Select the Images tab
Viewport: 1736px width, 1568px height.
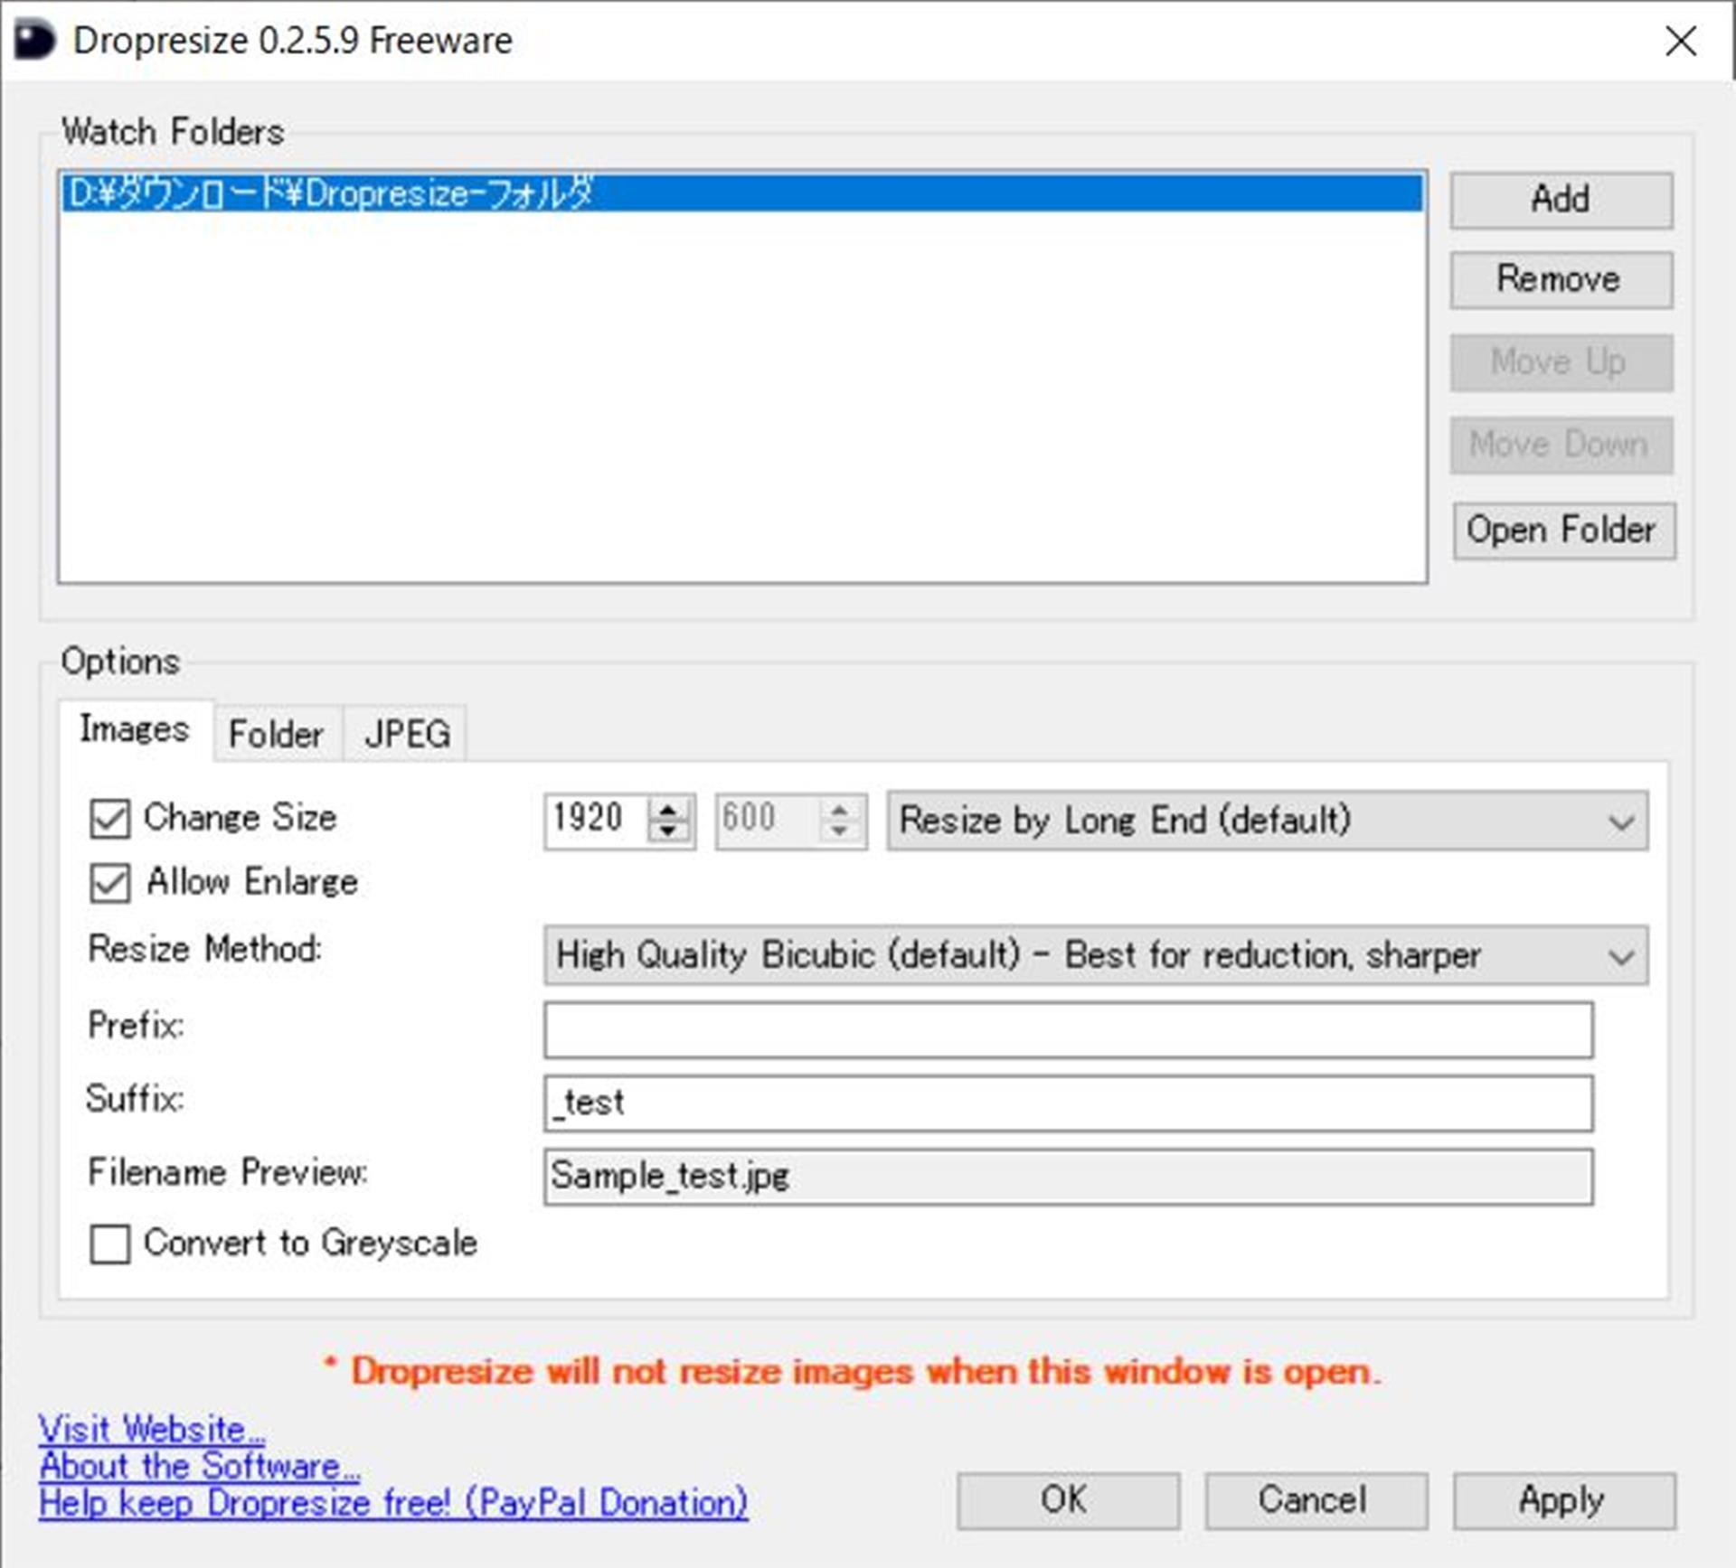tap(135, 729)
